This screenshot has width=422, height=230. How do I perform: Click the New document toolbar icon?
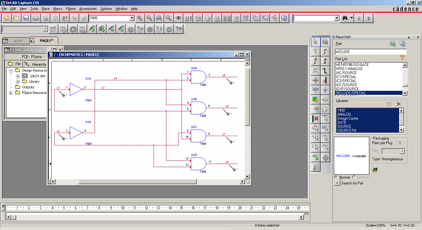point(7,18)
